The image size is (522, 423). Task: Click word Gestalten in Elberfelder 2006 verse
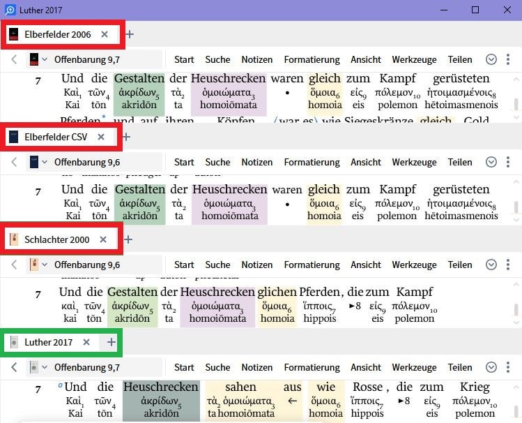pos(139,79)
